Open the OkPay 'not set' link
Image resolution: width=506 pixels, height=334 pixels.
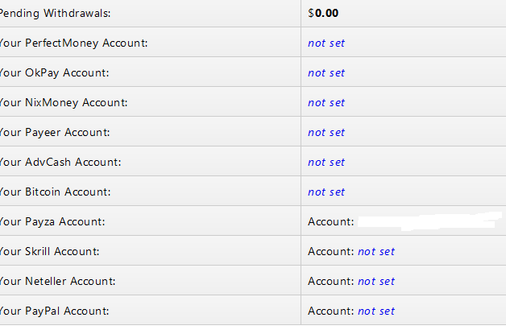[x=326, y=73]
